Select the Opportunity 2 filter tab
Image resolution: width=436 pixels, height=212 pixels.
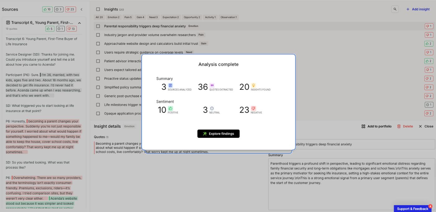tap(192, 17)
